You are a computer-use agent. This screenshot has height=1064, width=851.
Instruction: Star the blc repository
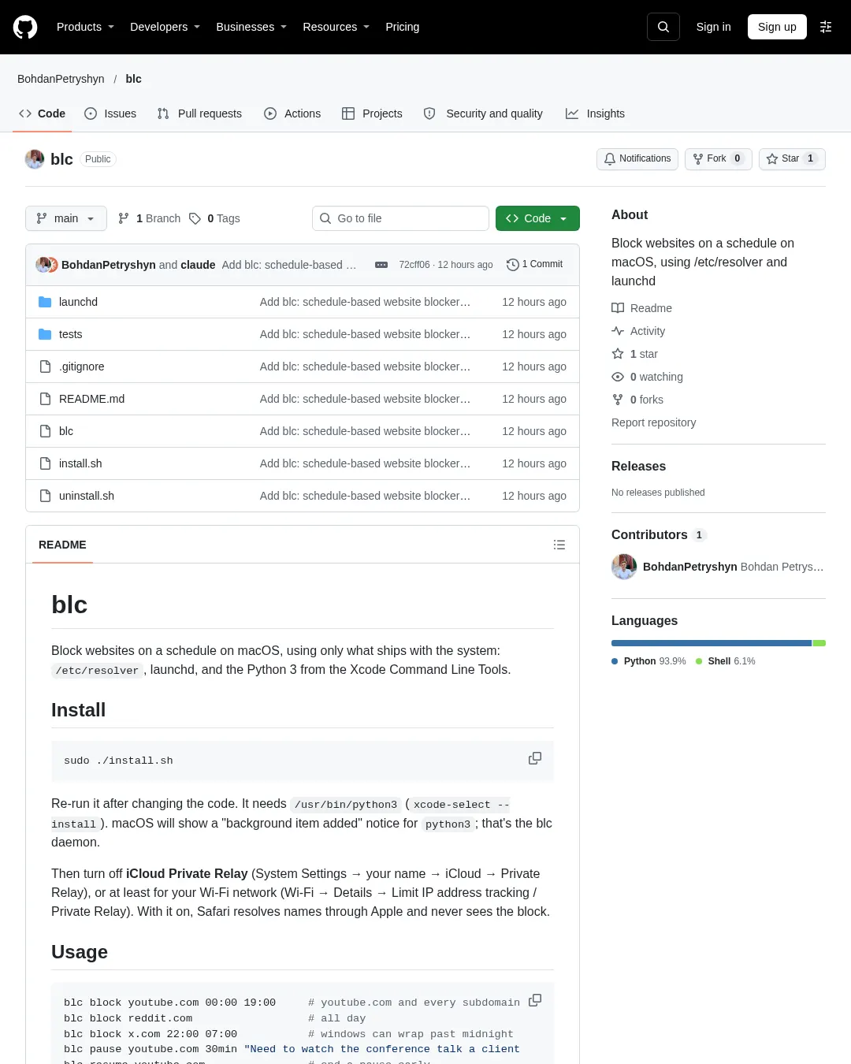tap(792, 158)
